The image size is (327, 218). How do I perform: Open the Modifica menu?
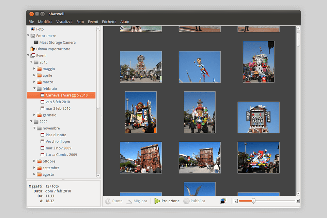45,22
